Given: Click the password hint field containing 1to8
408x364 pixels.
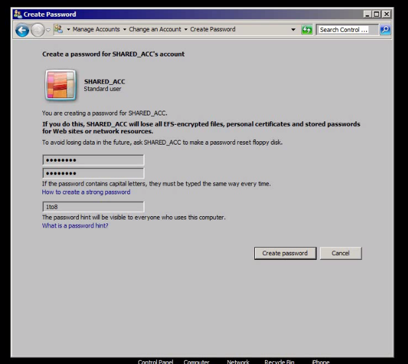Looking at the screenshot, I should click(93, 208).
